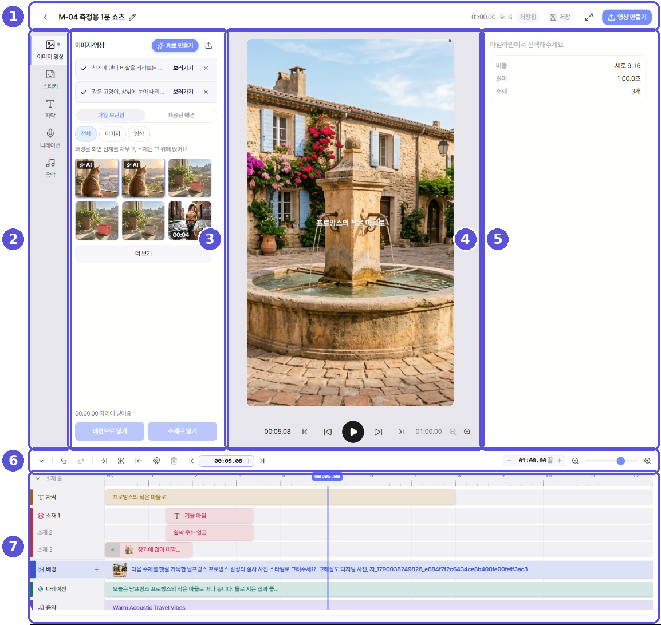
Task: Click the 영상 만들기 button
Action: (627, 17)
